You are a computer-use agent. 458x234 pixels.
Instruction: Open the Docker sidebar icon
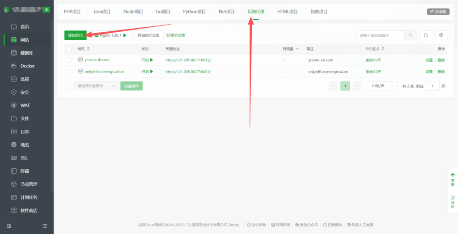click(14, 66)
